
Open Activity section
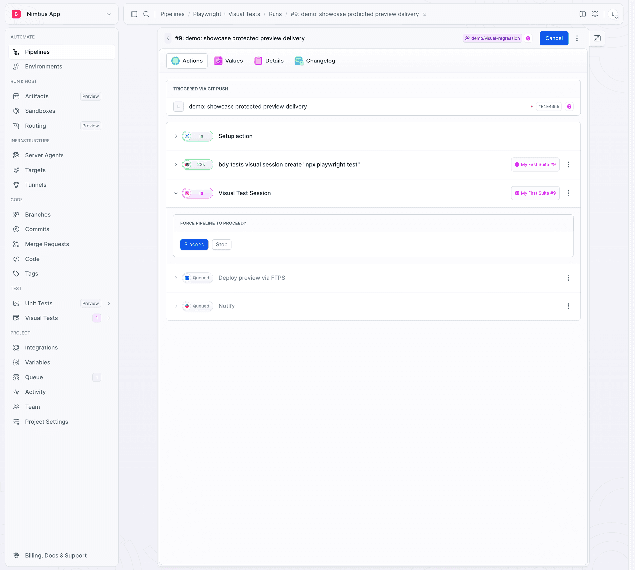pyautogui.click(x=62, y=392)
